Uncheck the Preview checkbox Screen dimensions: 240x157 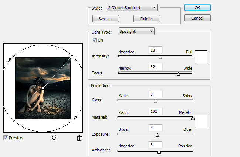point(6,138)
